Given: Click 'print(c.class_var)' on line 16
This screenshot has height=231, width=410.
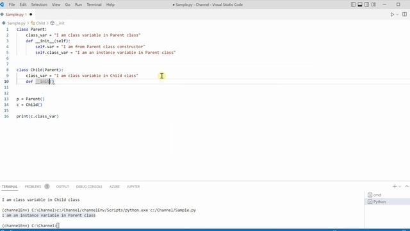Looking at the screenshot, I should pos(37,116).
